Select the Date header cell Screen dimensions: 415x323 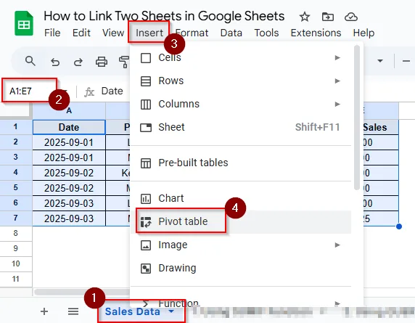69,127
